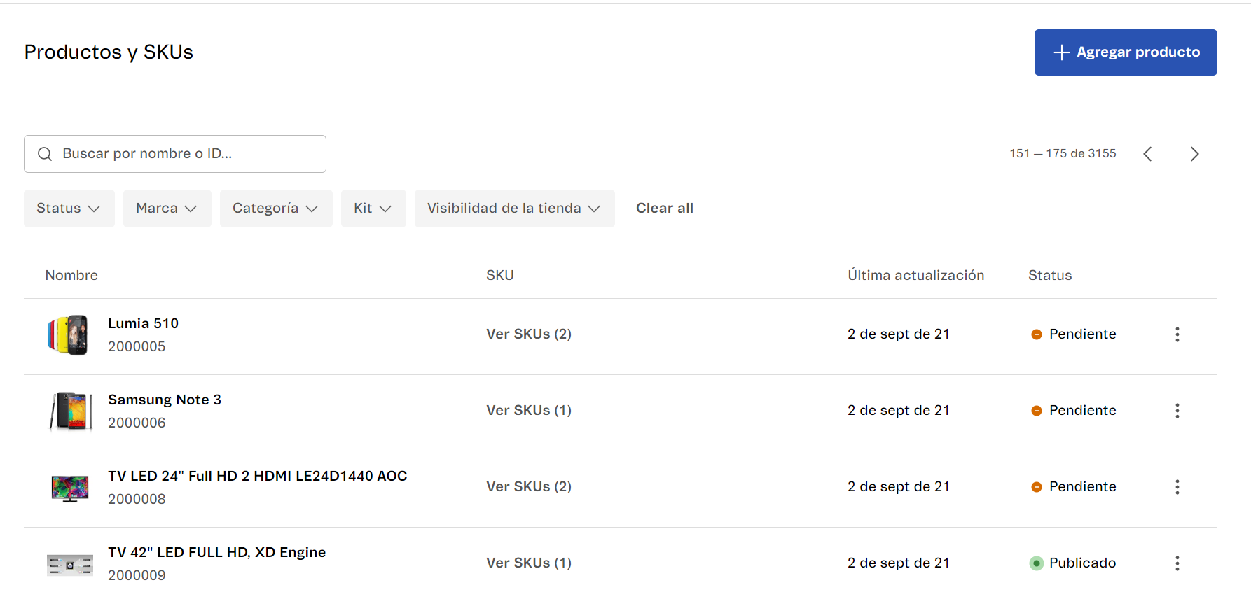The image size is (1251, 599).
Task: Open Ver SKUs (1) for Samsung Note 3
Action: click(x=529, y=411)
